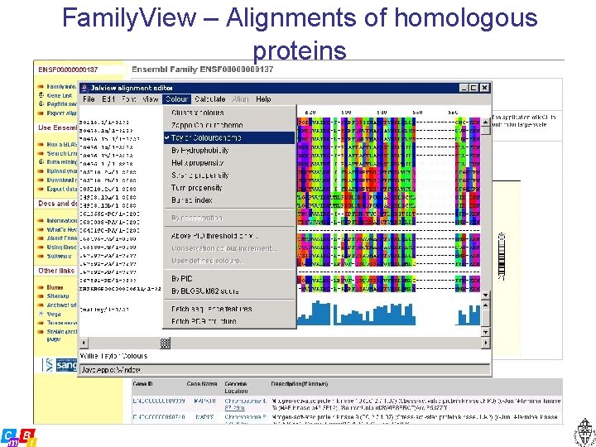Click conservation panel scrollbar down arrow
596x447 pixels.
pyautogui.click(x=486, y=332)
